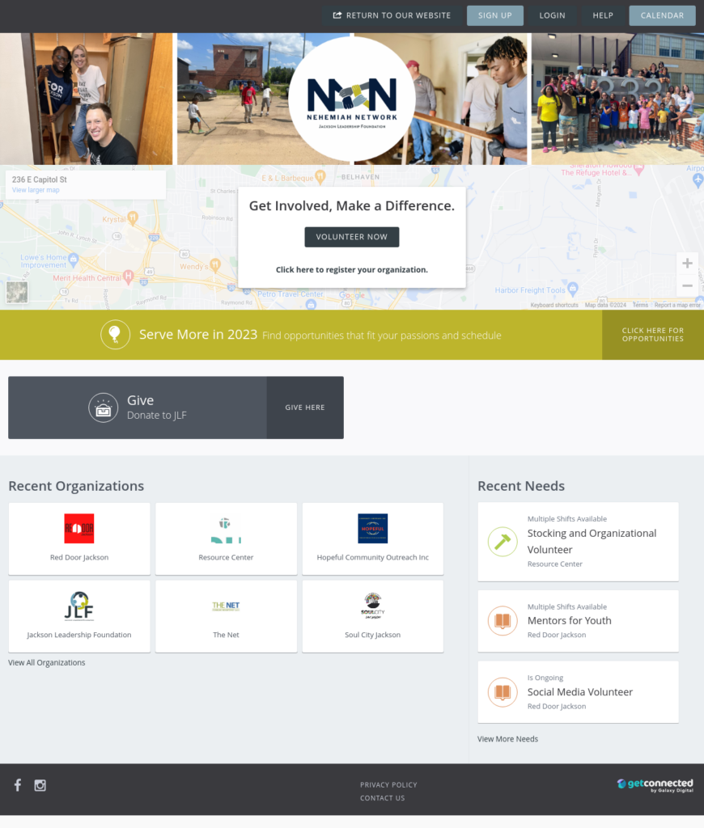Click the group photo by the school
The width and height of the screenshot is (704, 828).
(618, 99)
